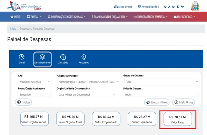This screenshot has height=135, width=207.
Task: Increase font size with A+ icon
Action: point(174,7)
